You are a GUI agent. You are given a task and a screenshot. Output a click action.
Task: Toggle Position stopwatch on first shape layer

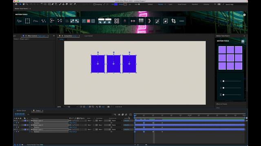click(x=30, y=123)
